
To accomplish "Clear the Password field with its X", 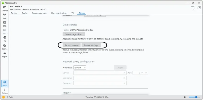I will click(x=124, y=83).
